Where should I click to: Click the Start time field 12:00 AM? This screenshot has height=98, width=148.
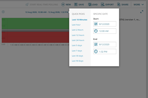[x=105, y=31]
